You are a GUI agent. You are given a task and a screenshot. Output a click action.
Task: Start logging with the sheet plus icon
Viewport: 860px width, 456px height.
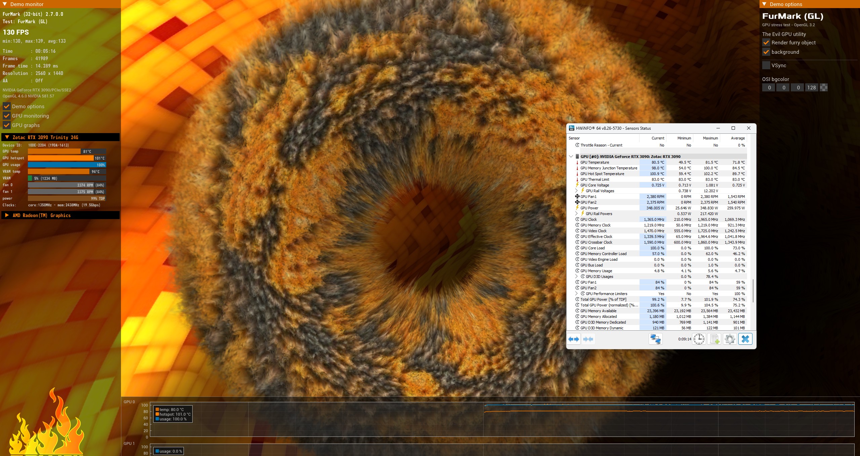pos(714,339)
